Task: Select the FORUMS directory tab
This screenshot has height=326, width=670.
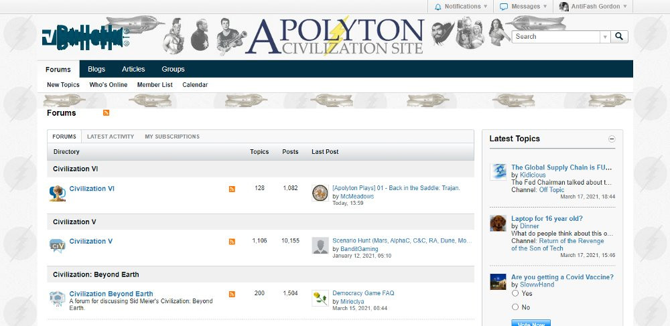Action: click(x=64, y=137)
